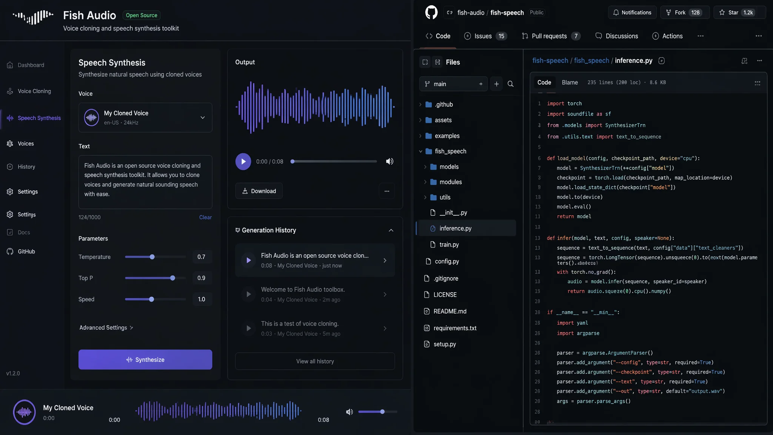The image size is (773, 435).
Task: Fork the fish-speech repository
Action: tap(685, 12)
